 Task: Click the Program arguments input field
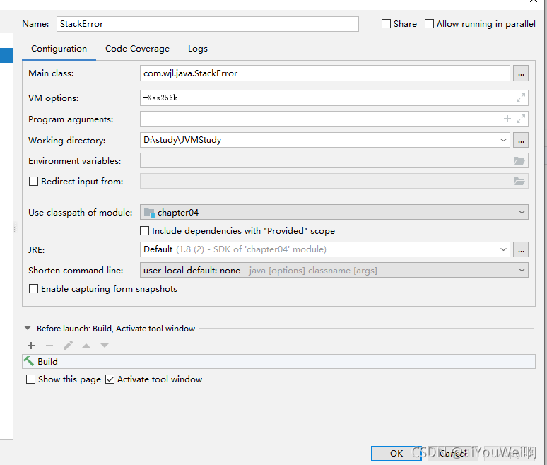coord(334,119)
